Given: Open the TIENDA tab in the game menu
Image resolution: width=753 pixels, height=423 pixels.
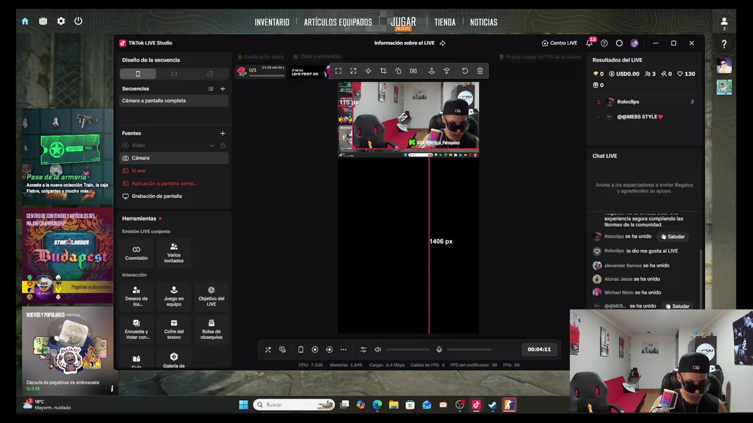Looking at the screenshot, I should tap(445, 22).
